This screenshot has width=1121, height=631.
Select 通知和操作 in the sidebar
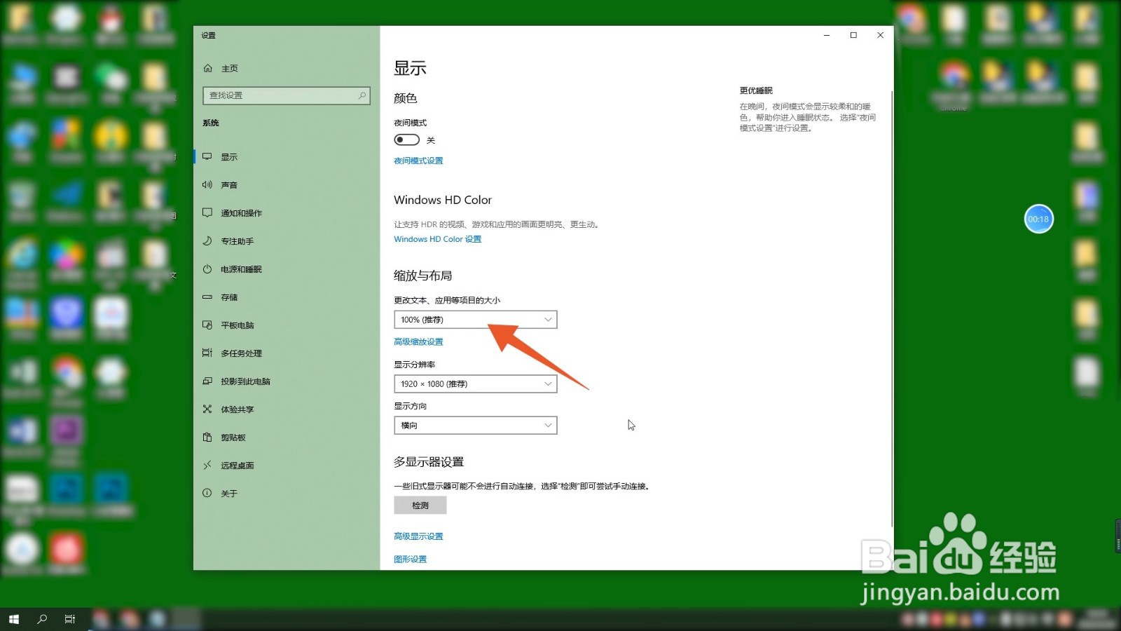tap(287, 213)
